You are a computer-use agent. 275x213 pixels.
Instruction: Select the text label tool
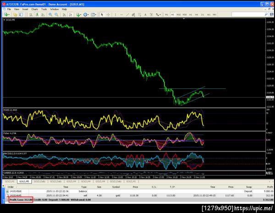[151, 15]
